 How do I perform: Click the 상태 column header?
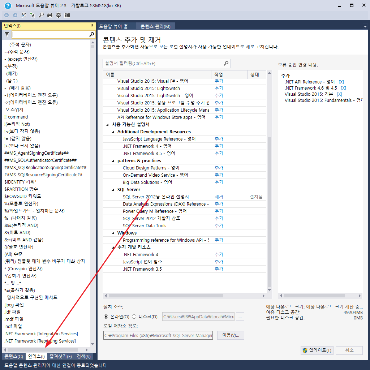tap(257, 74)
